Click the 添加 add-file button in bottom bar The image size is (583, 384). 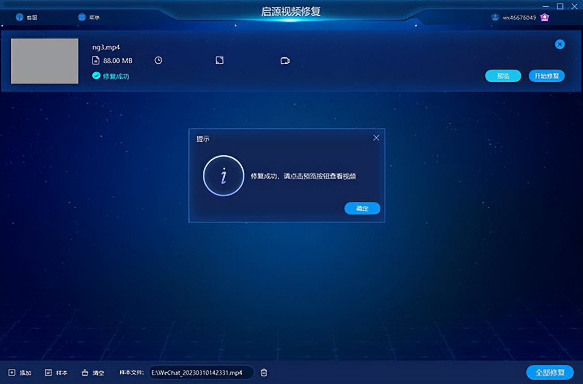click(x=20, y=373)
